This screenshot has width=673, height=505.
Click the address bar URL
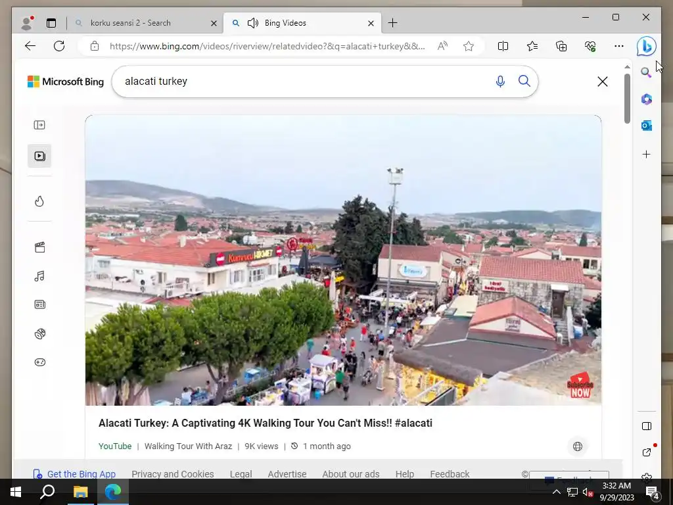267,46
